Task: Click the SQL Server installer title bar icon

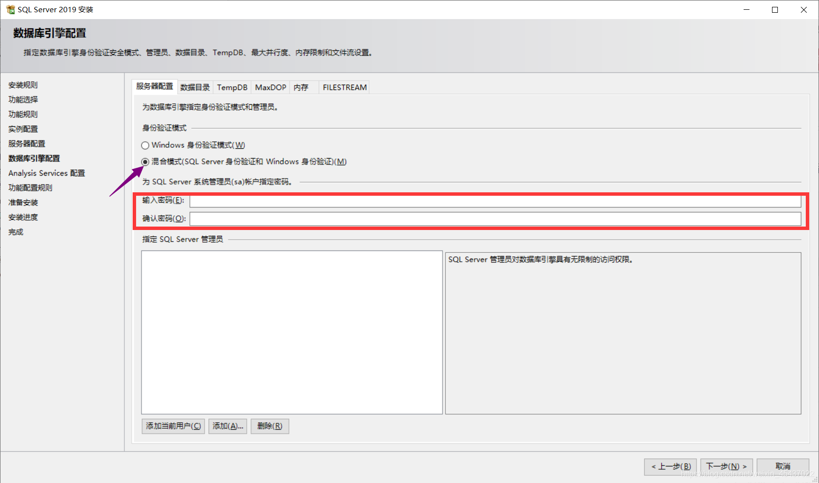Action: click(x=10, y=9)
